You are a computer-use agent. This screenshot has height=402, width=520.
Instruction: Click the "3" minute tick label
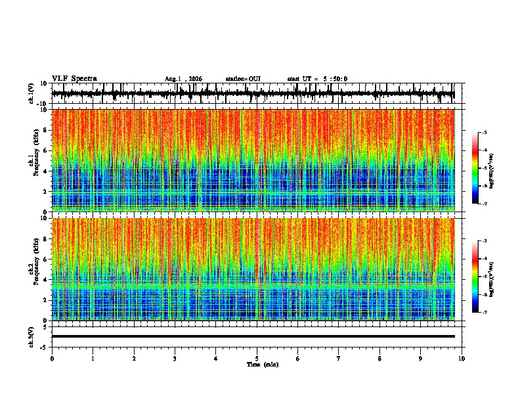175,359
